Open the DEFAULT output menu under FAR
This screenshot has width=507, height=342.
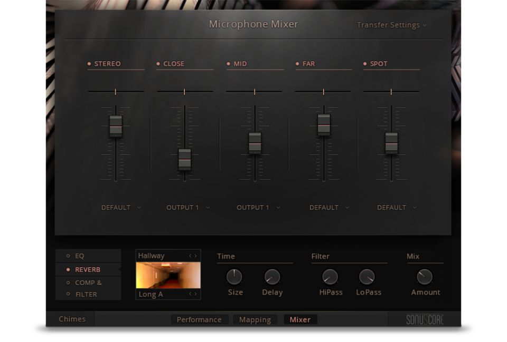[330, 208]
